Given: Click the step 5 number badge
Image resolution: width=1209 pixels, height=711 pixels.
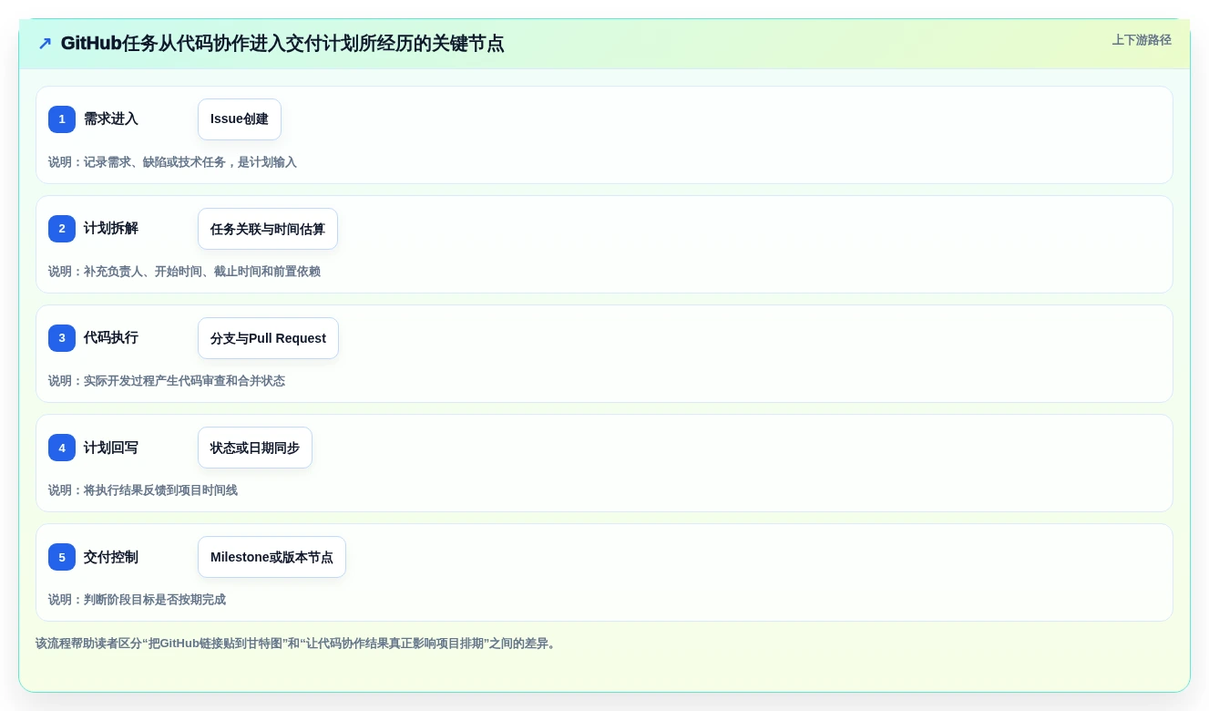Looking at the screenshot, I should (x=62, y=557).
